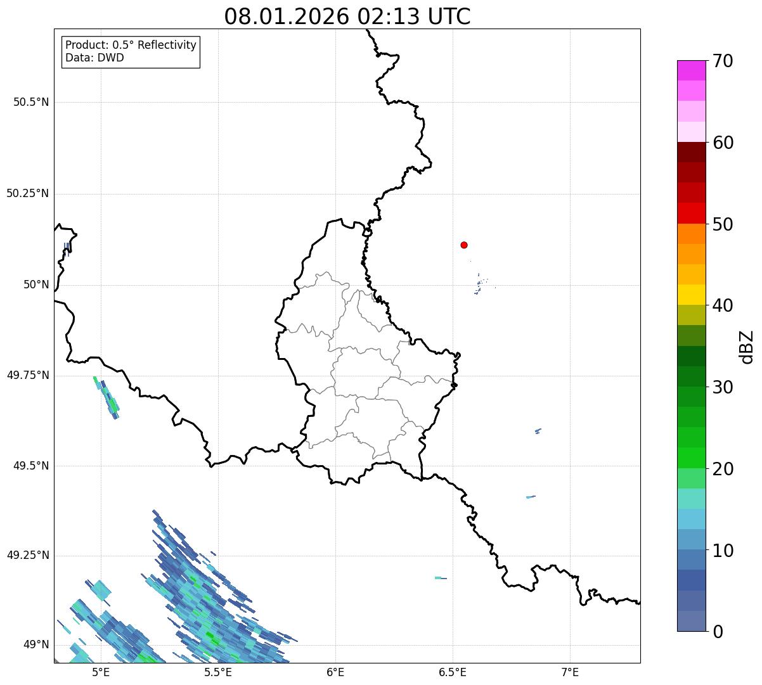Viewport: 762px width, 685px height.
Task: Click the 5°E longitude label
Action: click(x=101, y=672)
